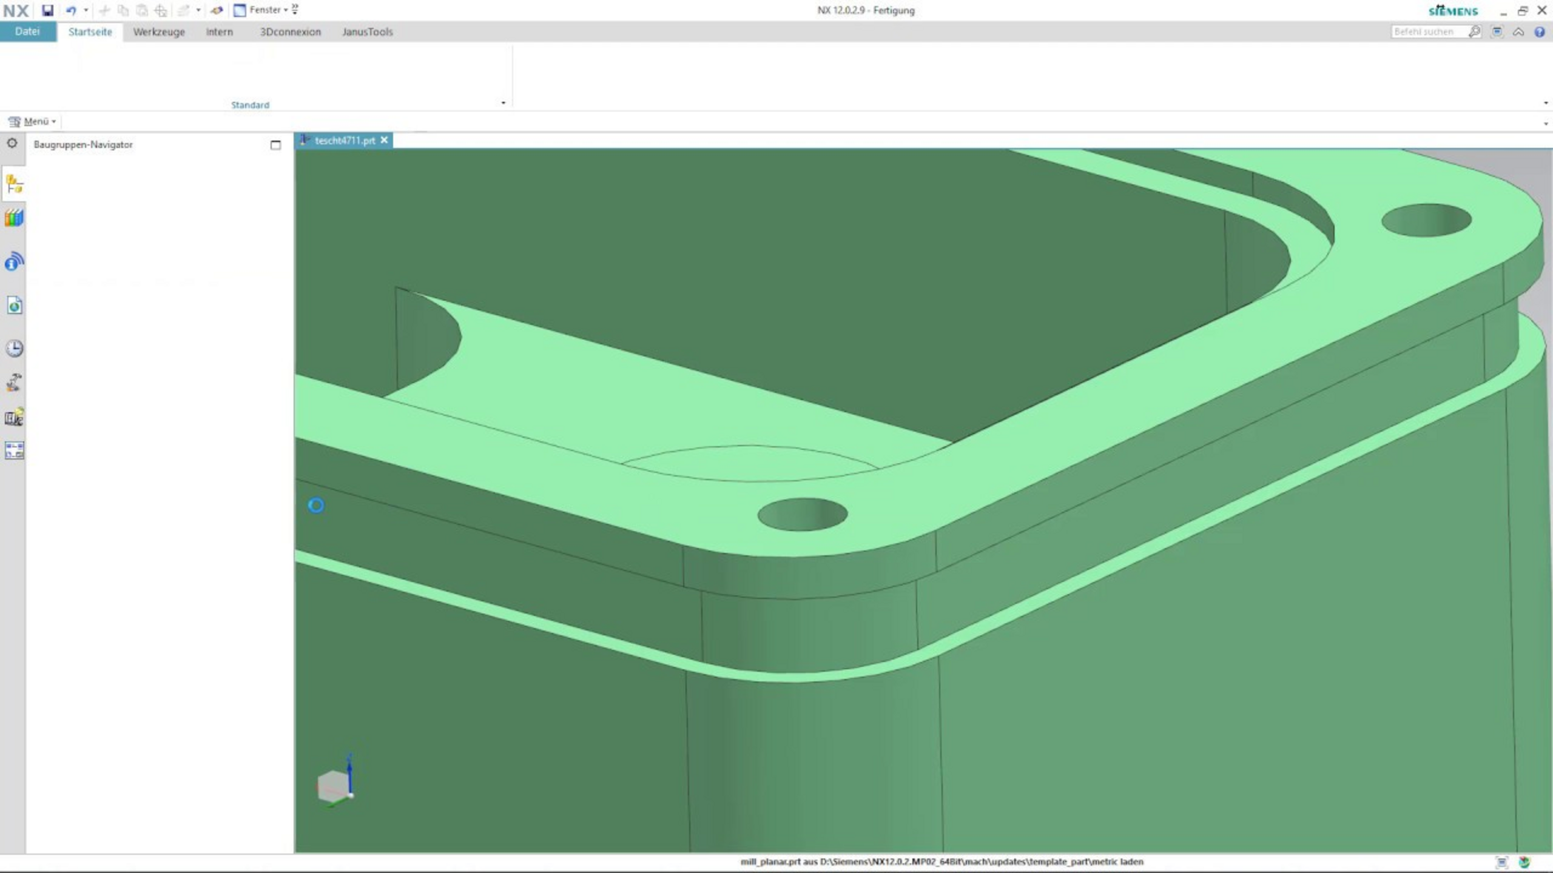Open the HD3D Tools info icon

[x=14, y=262]
